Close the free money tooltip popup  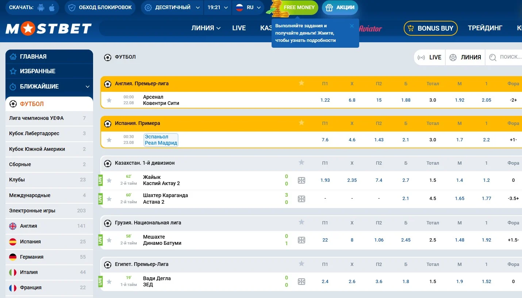click(352, 26)
